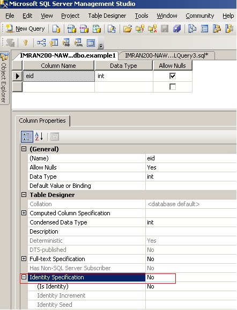Click the database icon with red X

pyautogui.click(x=152, y=29)
